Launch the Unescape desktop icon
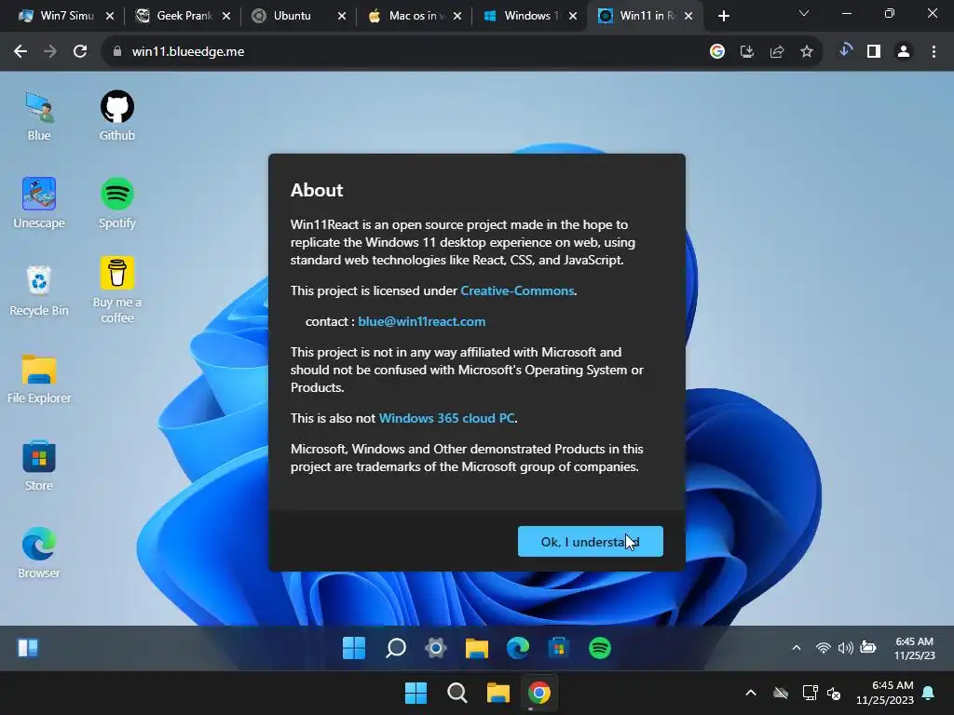954x715 pixels. click(39, 203)
